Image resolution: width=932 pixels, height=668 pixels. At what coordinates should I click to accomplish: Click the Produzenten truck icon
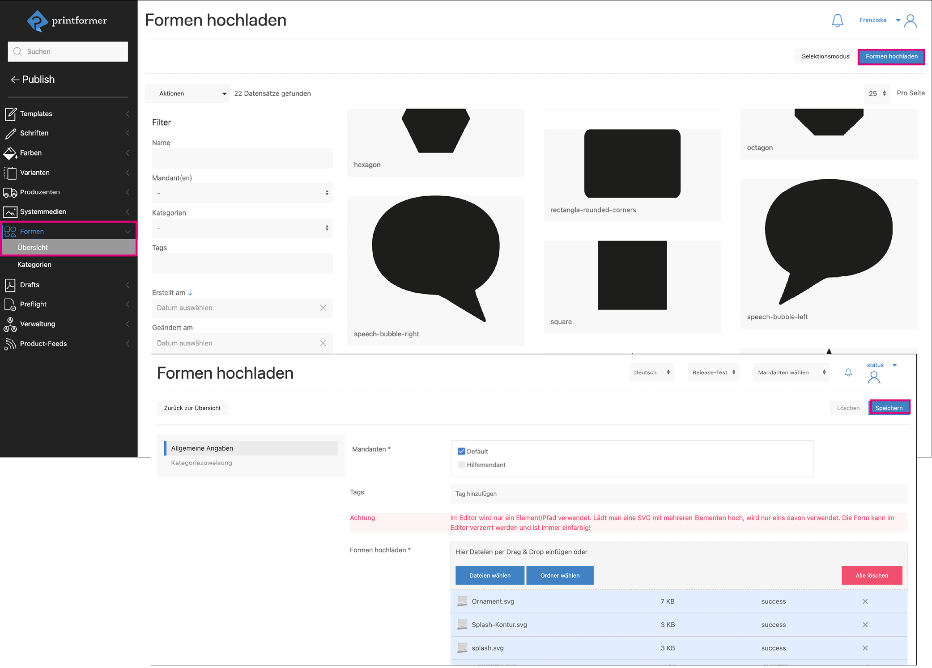10,192
